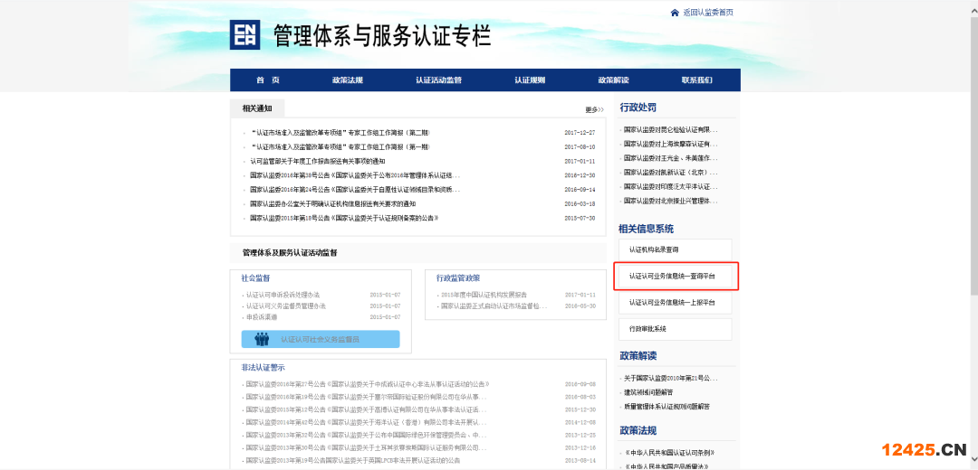Open 认证认可申诉投诉处理办法 link

(x=283, y=295)
